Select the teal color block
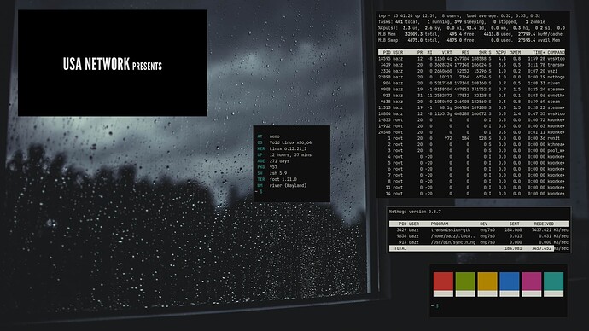 click(554, 284)
